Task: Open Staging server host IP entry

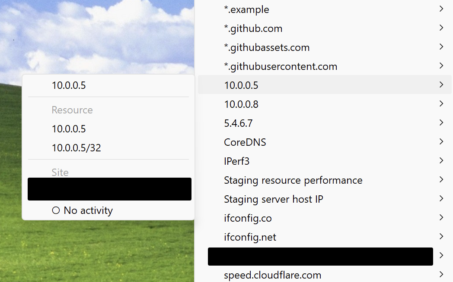Action: (273, 199)
